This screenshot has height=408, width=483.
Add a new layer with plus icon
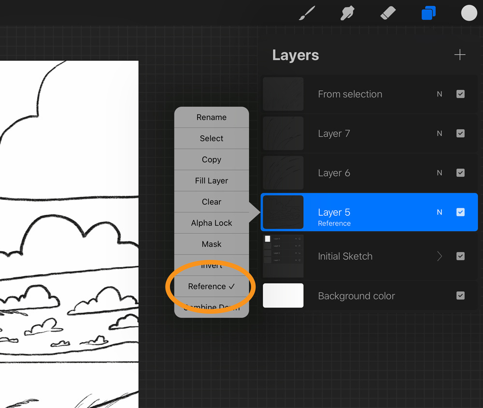460,55
